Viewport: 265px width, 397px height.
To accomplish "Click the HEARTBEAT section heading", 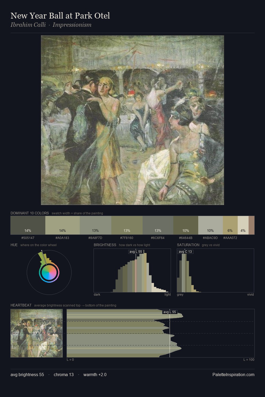I will click(21, 305).
